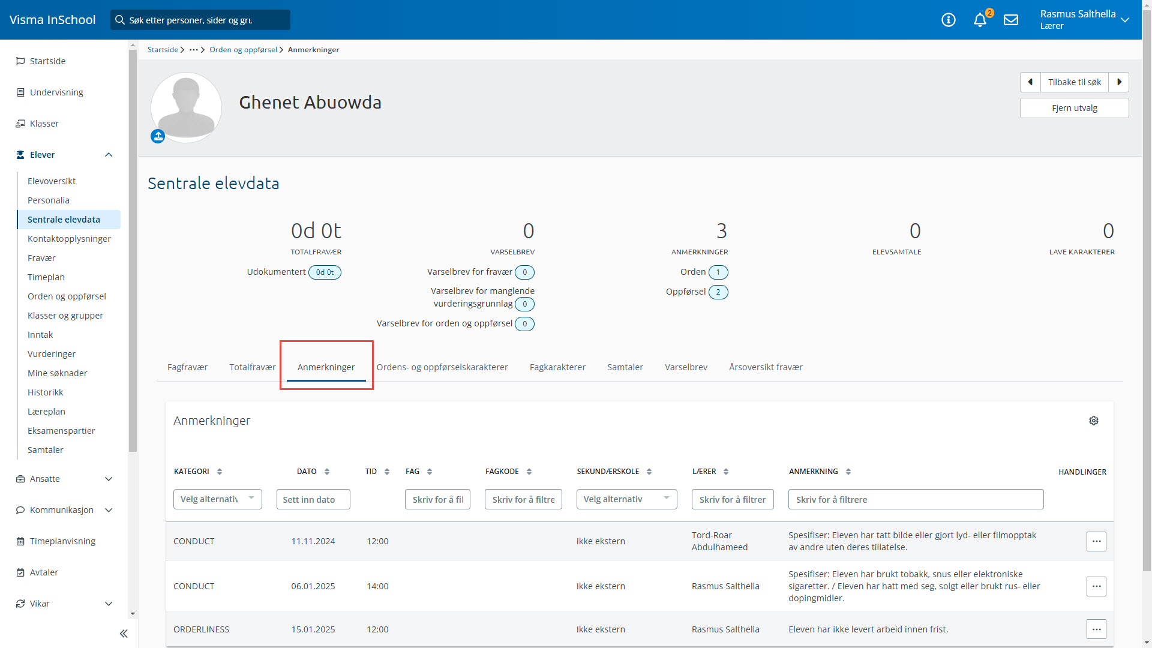Image resolution: width=1152 pixels, height=648 pixels.
Task: Sort table by Dato column
Action: (326, 472)
